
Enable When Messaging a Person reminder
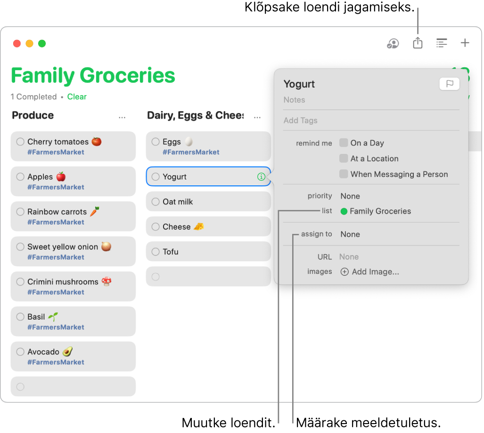click(344, 174)
